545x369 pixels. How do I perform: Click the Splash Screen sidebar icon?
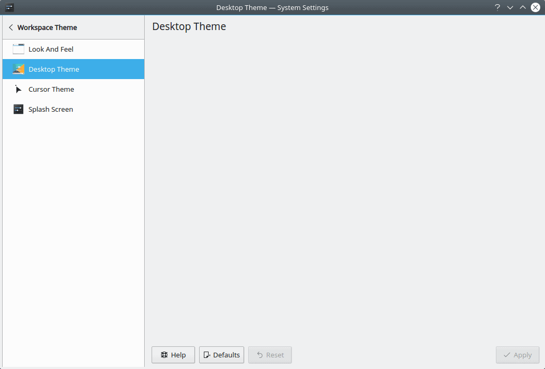tap(18, 109)
